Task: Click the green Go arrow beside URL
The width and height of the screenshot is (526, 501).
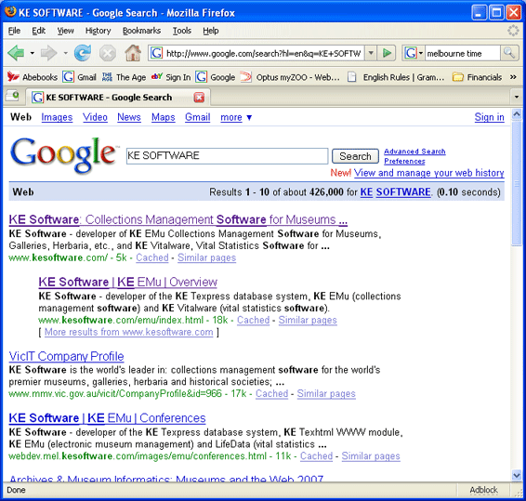Action: pos(387,53)
